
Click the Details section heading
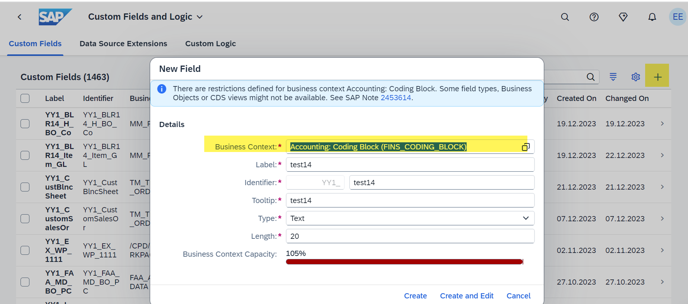(172, 124)
